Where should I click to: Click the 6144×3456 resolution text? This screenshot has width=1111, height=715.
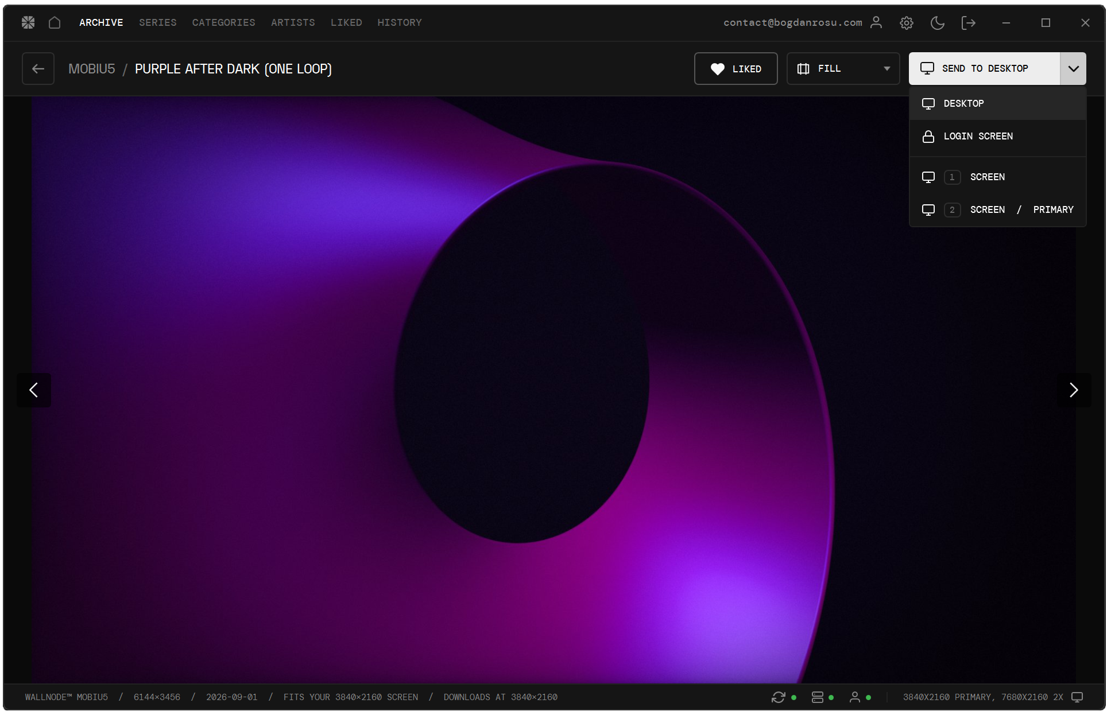pos(157,697)
